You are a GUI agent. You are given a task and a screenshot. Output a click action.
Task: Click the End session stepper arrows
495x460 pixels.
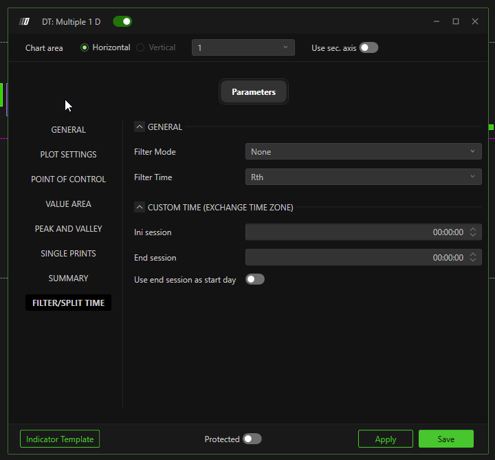[473, 258]
